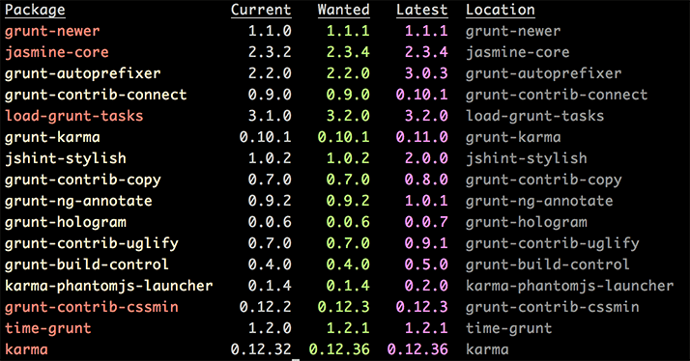This screenshot has width=690, height=361.
Task: Click gray load-grunt-tasks in Location column
Action: pos(535,116)
